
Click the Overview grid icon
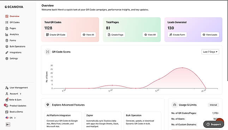click(x=7, y=16)
